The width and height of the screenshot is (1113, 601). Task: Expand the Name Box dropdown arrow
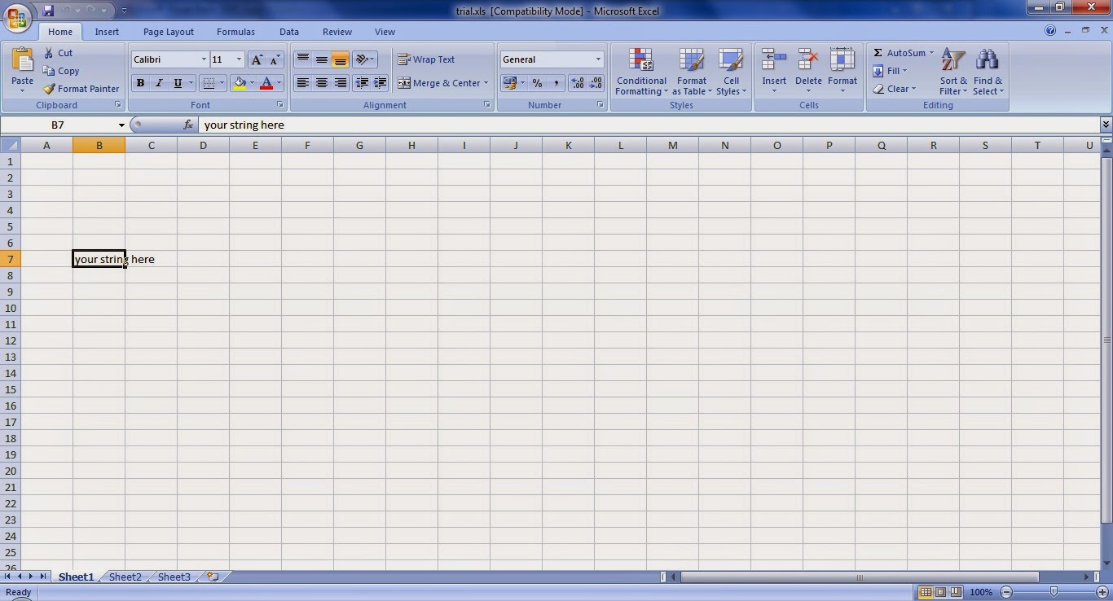[121, 125]
